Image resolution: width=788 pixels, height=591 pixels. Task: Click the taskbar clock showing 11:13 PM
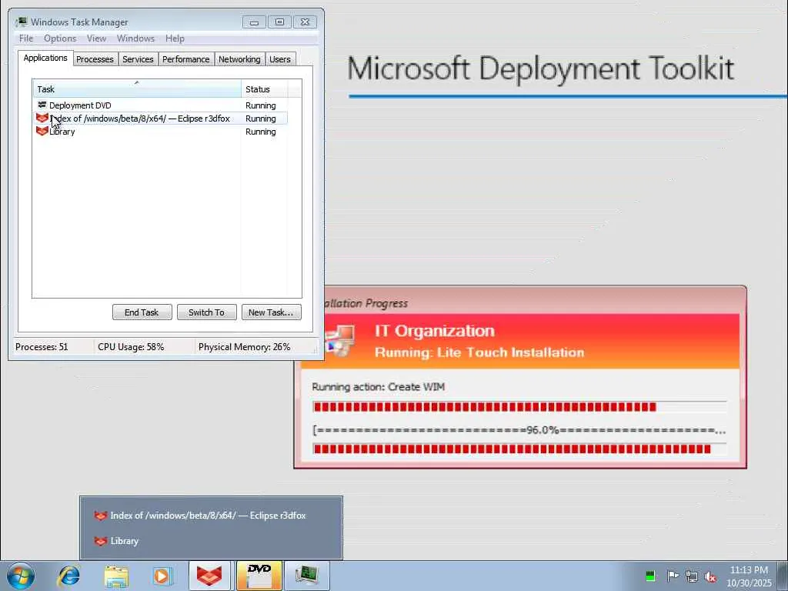coord(749,576)
